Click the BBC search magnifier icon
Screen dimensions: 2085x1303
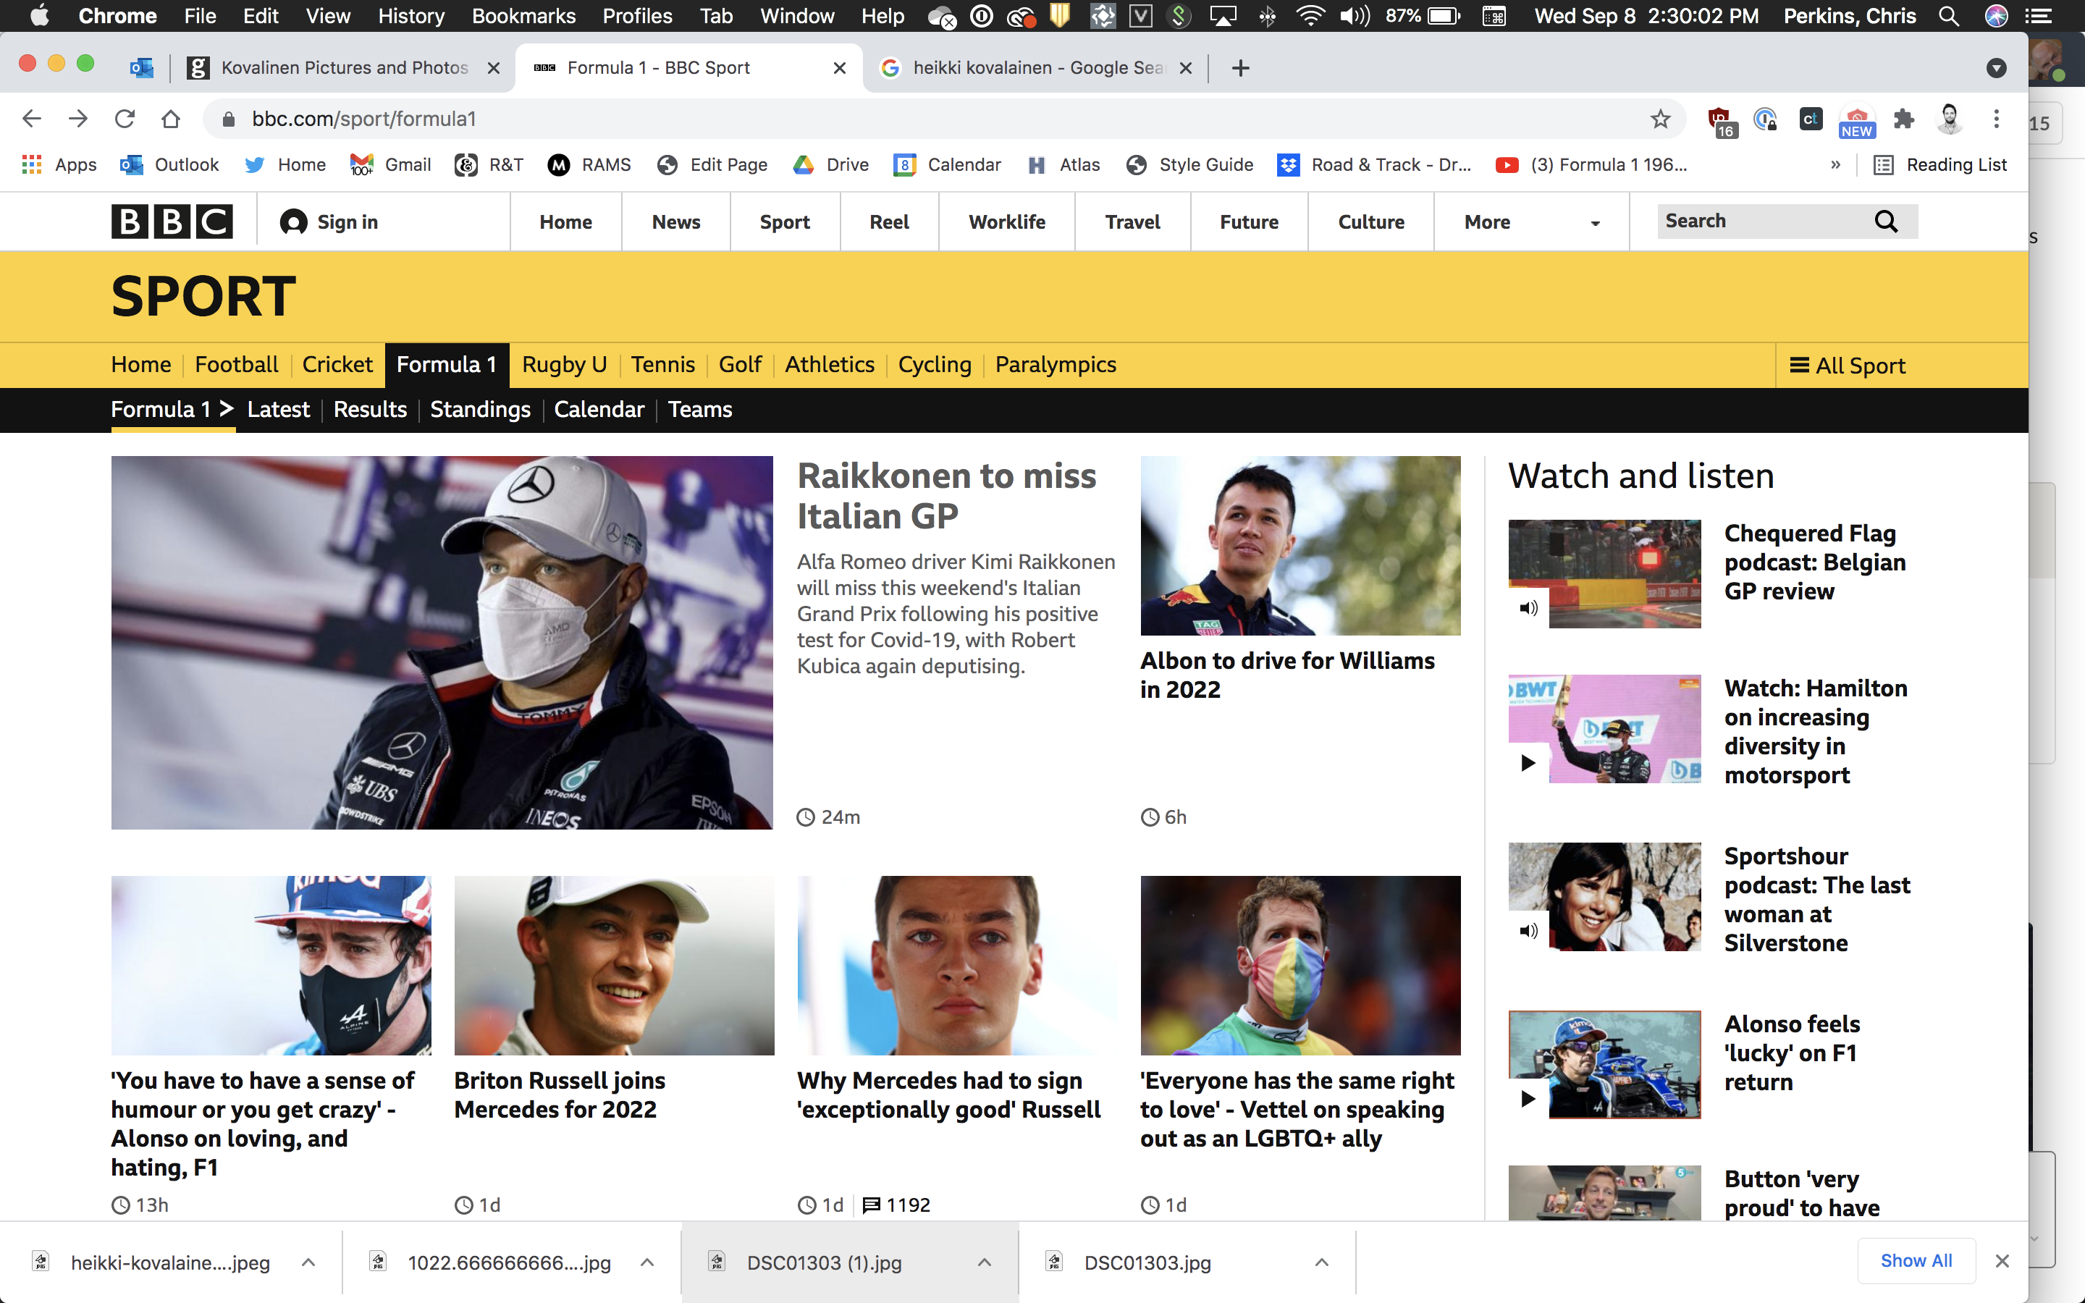1886,222
